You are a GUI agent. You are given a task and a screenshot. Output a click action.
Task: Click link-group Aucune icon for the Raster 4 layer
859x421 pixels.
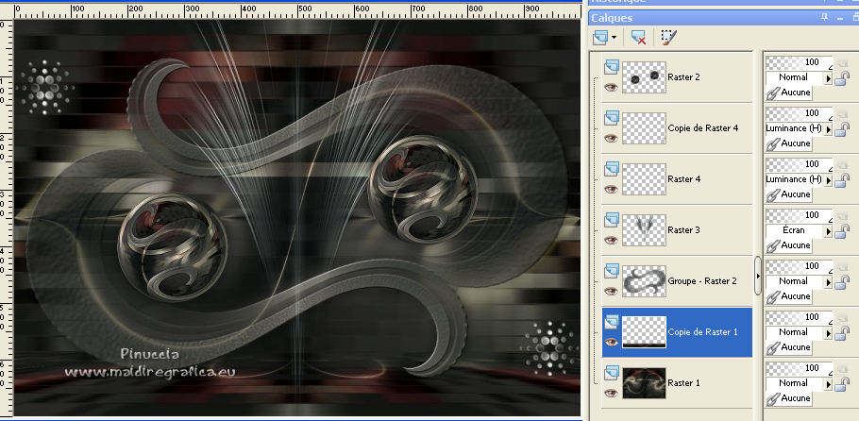pos(773,194)
